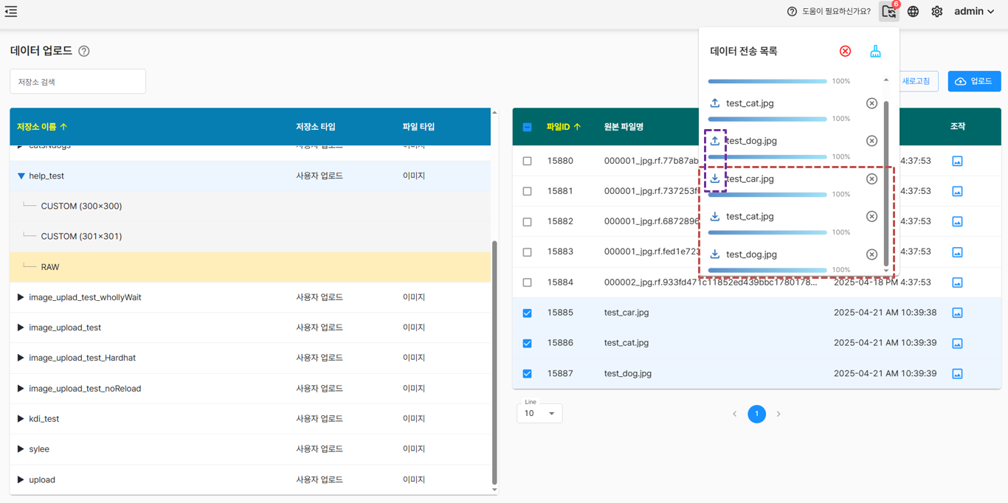Click download icon beside test_dog.jpg
The width and height of the screenshot is (1008, 503).
click(x=714, y=254)
